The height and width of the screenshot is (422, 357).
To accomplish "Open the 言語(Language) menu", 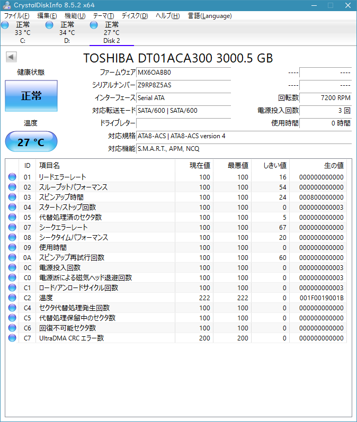I will (x=210, y=16).
